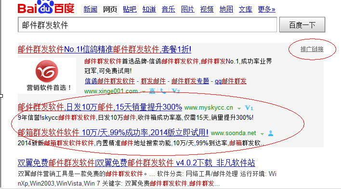
Task: Expand dropdown arrow beside www.xinge001.com
Action: [x=144, y=91]
